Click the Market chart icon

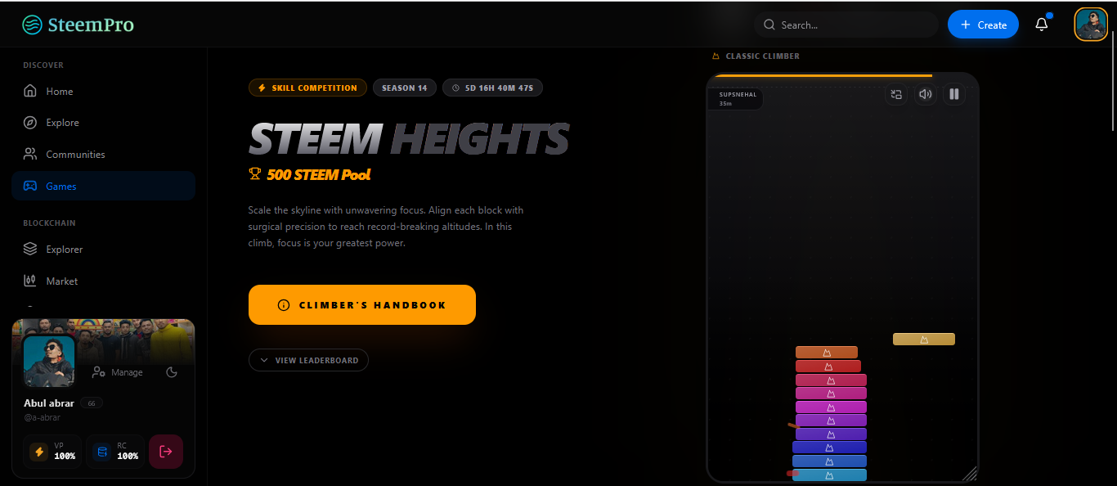click(x=30, y=281)
